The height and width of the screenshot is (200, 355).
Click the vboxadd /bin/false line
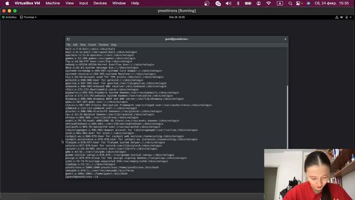(x=100, y=171)
